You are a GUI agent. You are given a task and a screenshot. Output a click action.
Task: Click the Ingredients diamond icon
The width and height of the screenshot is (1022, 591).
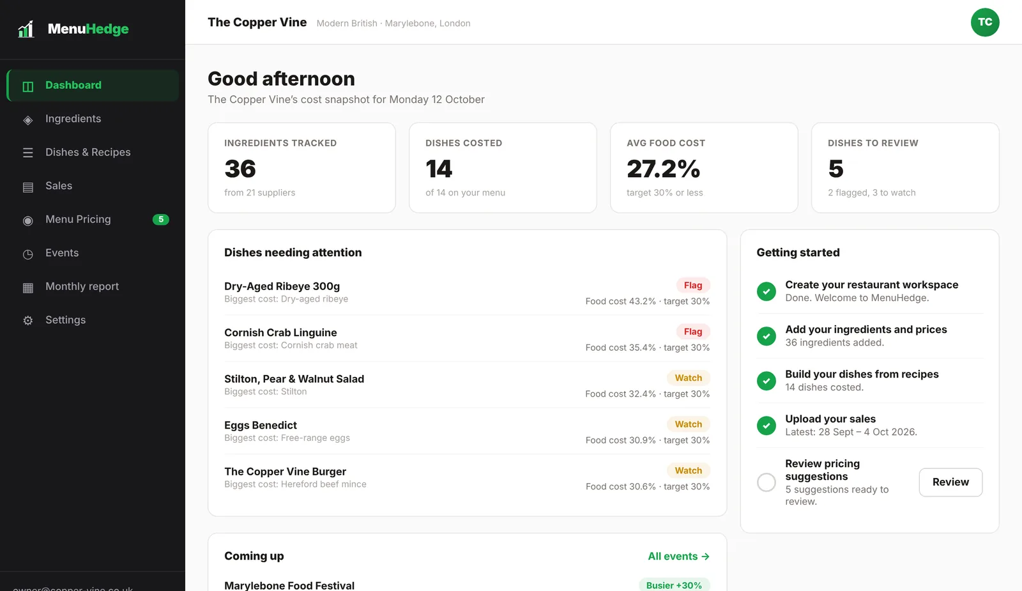tap(28, 119)
